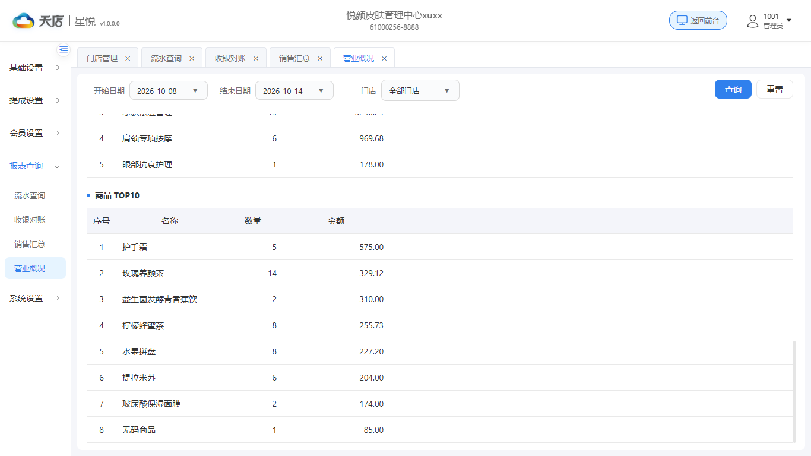Close the 销售汇总 tab

(320, 58)
